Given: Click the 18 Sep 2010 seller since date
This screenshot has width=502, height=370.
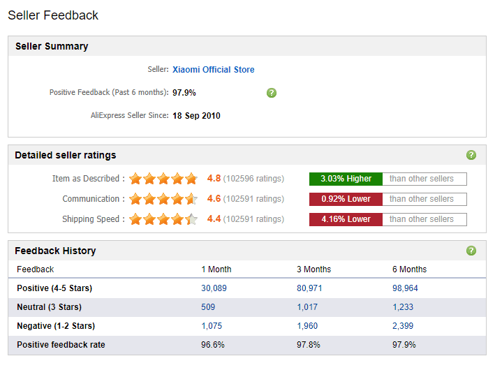Looking at the screenshot, I should click(x=196, y=116).
